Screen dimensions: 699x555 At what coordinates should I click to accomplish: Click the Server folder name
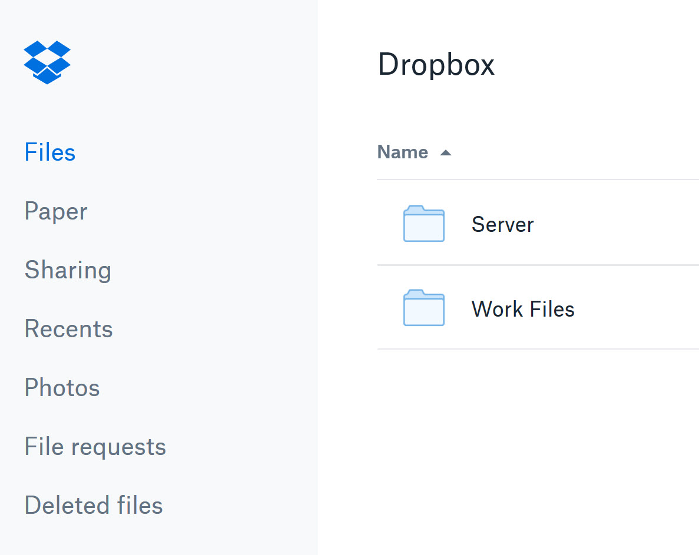pyautogui.click(x=502, y=224)
